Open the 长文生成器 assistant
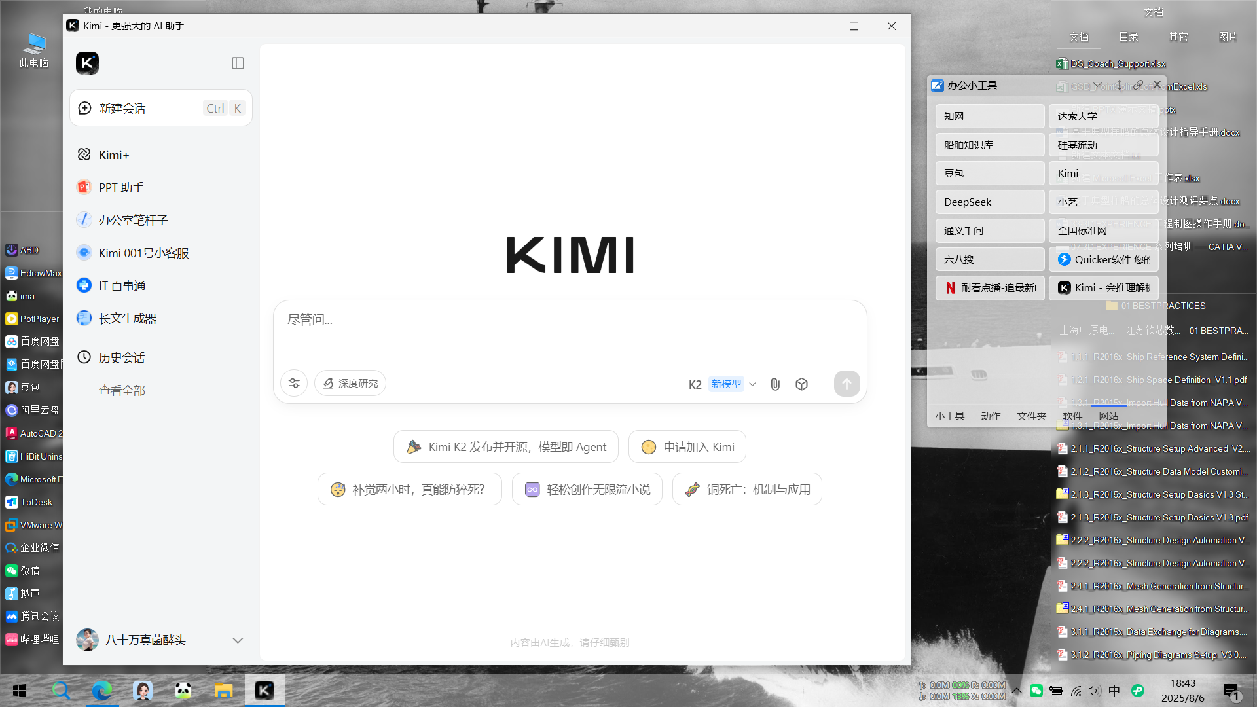1257x707 pixels. pyautogui.click(x=127, y=318)
